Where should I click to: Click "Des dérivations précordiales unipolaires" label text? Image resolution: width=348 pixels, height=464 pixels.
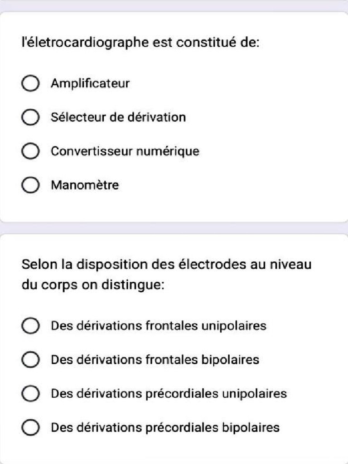point(169,393)
